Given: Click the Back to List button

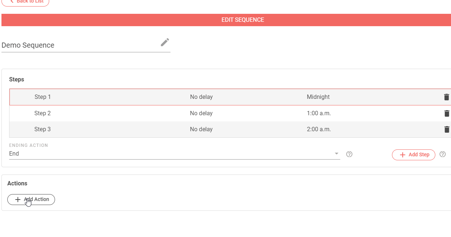Looking at the screenshot, I should (x=26, y=2).
